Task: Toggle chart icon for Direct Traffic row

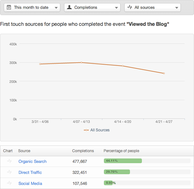Action: (9, 172)
